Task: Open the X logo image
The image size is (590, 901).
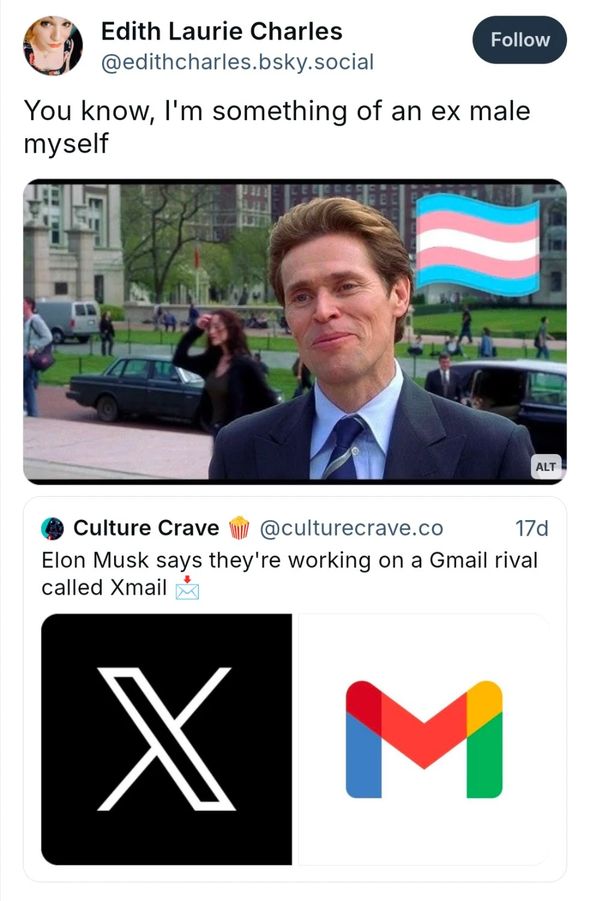Action: tap(166, 739)
